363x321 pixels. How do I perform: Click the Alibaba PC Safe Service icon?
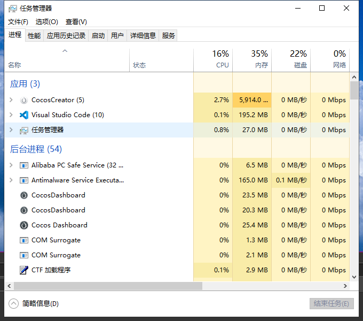point(23,165)
